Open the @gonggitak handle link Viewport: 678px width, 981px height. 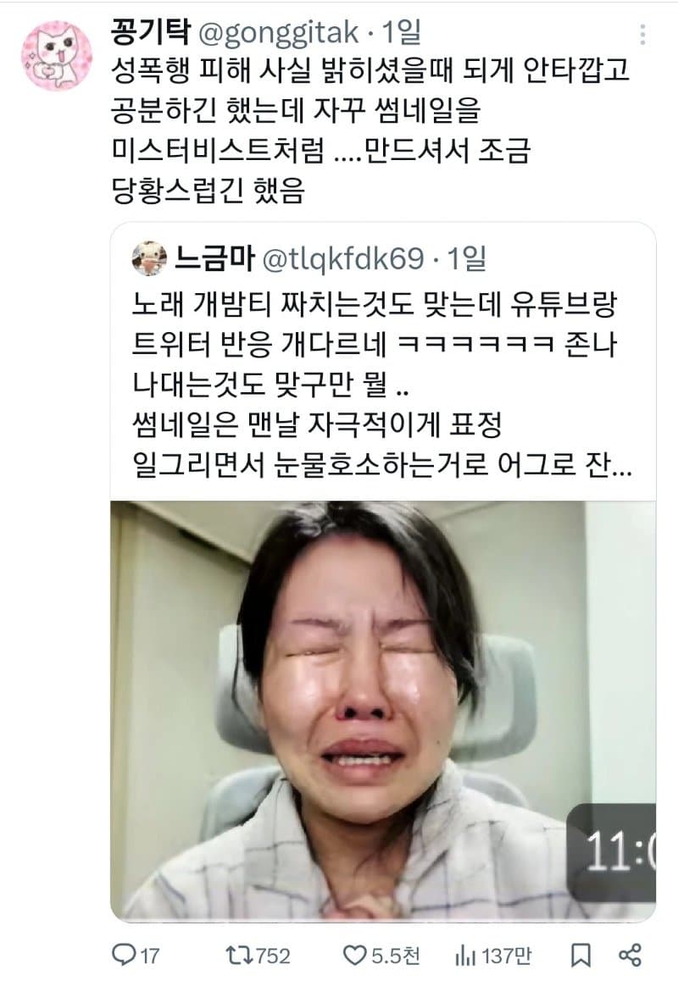[279, 33]
